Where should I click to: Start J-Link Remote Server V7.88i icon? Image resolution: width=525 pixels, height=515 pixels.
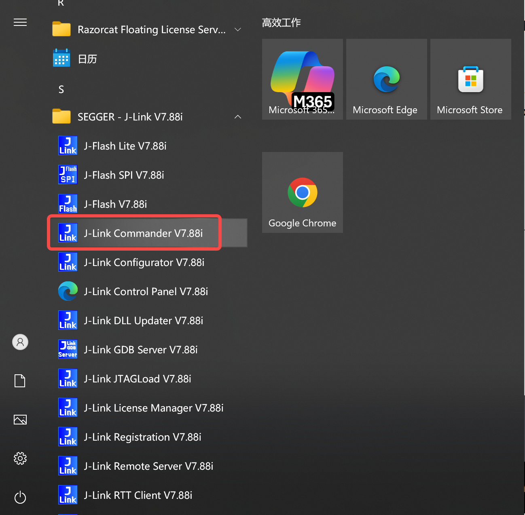click(x=68, y=466)
